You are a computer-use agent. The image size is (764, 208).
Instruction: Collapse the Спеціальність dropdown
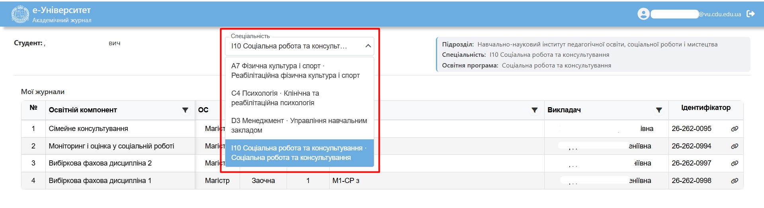pos(368,46)
